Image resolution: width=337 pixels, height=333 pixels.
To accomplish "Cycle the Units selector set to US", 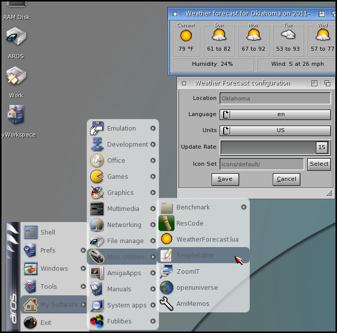I will [275, 131].
